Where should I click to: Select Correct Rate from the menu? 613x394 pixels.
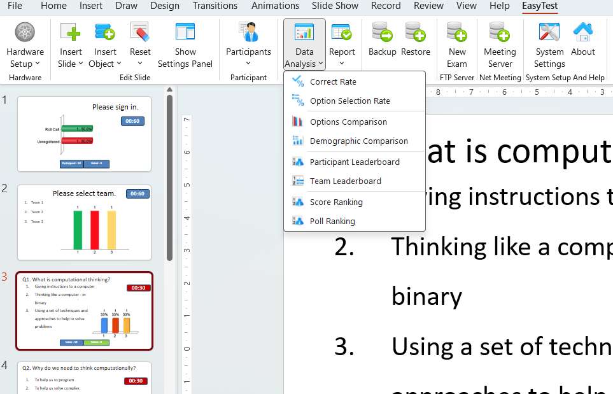click(x=333, y=82)
